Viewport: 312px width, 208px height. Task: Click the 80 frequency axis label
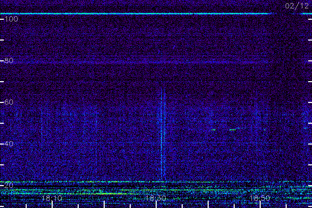[x=9, y=61]
